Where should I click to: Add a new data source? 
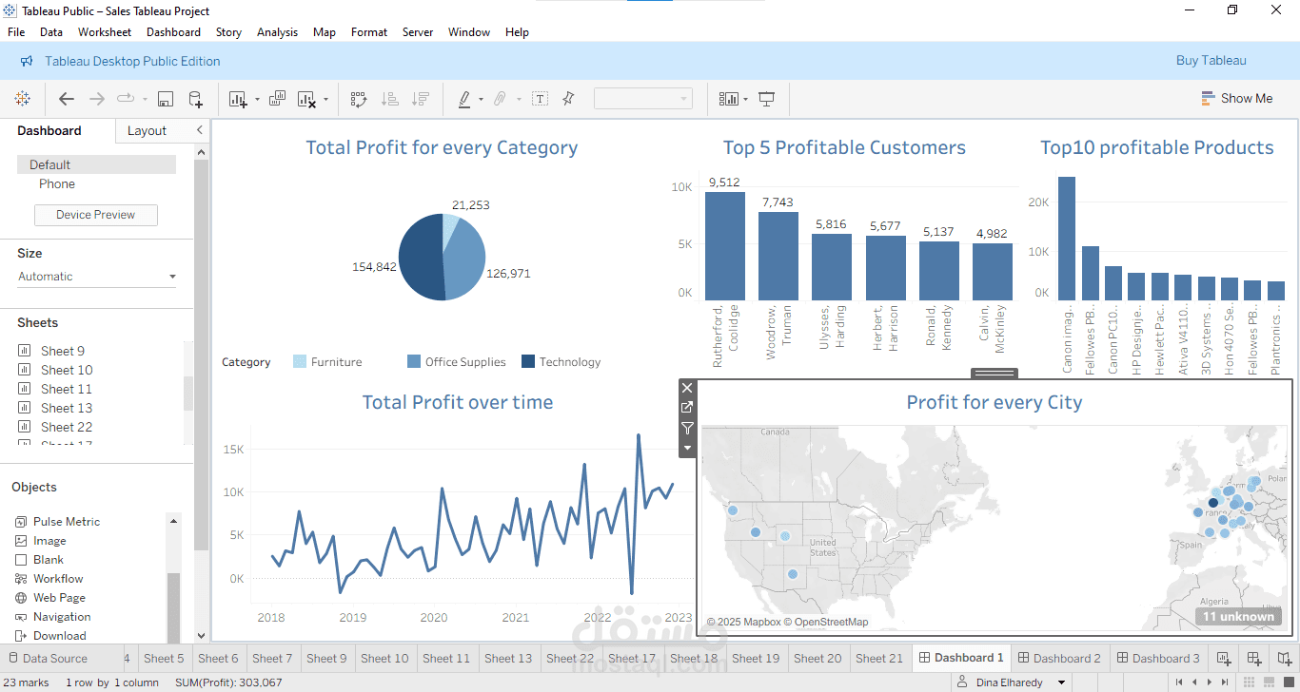[x=195, y=99]
